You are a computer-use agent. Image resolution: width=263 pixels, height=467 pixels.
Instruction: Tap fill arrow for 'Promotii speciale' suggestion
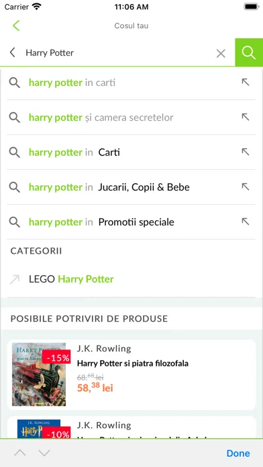click(x=245, y=221)
